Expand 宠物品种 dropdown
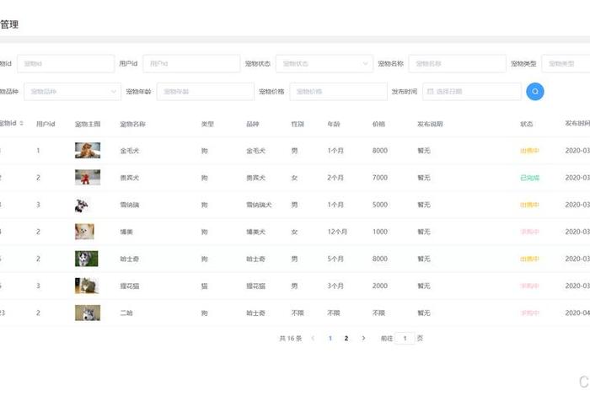590x396 pixels. [72, 91]
